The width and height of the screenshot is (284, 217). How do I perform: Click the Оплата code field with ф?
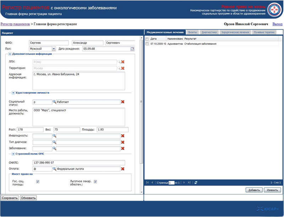42,169
